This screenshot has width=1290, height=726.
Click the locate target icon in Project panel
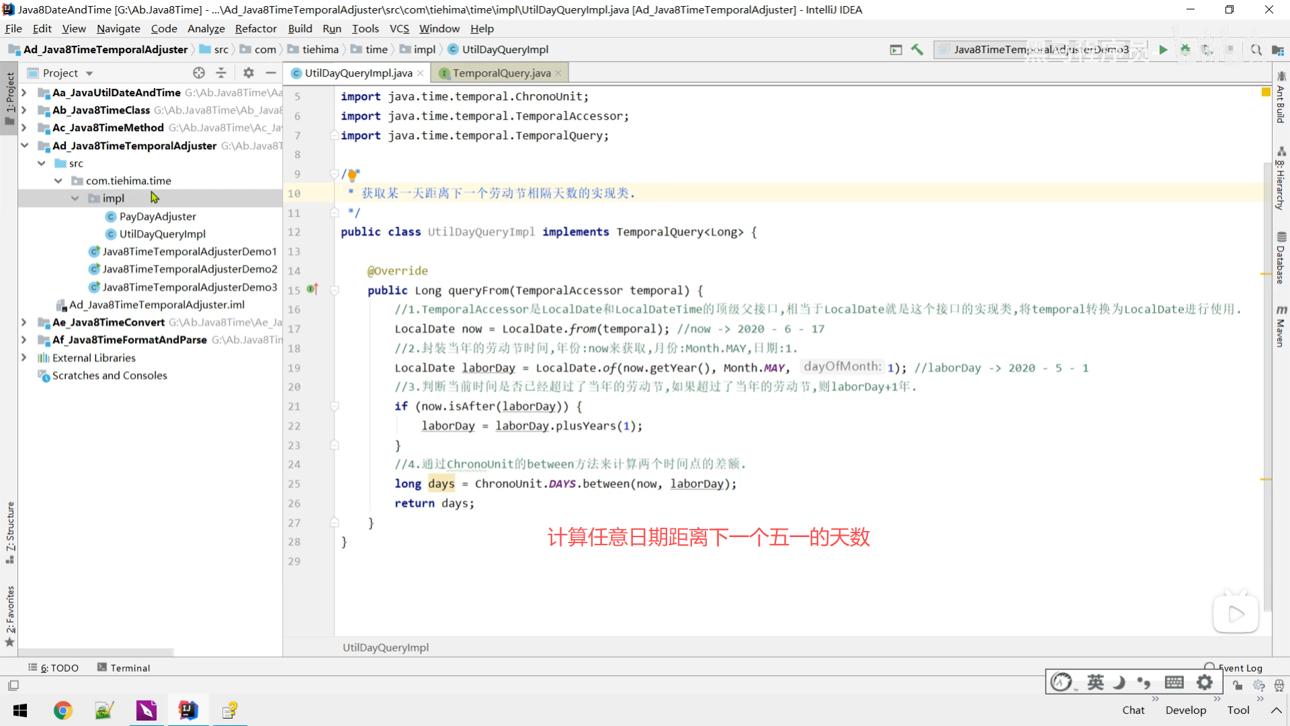(199, 73)
